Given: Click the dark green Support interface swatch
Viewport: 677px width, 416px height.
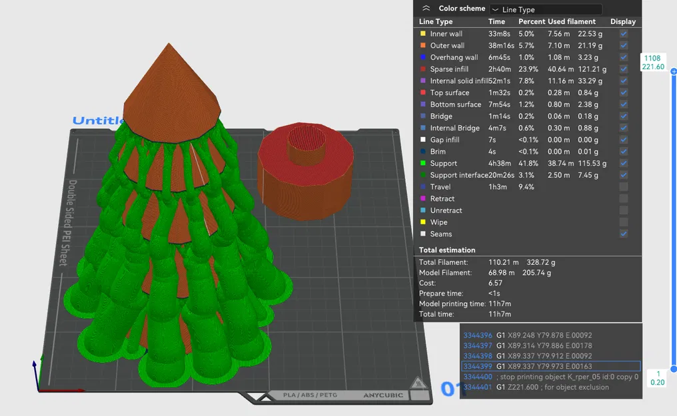Looking at the screenshot, I should pos(422,175).
